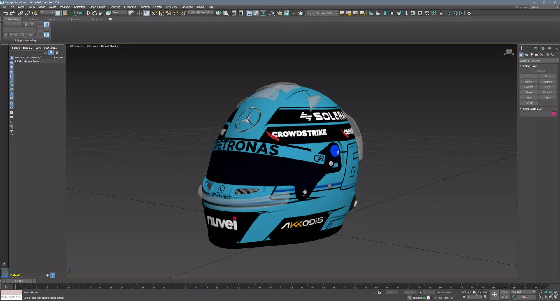This screenshot has height=301, width=560.
Task: Click the Teapot primitive button
Action: pyautogui.click(x=528, y=97)
